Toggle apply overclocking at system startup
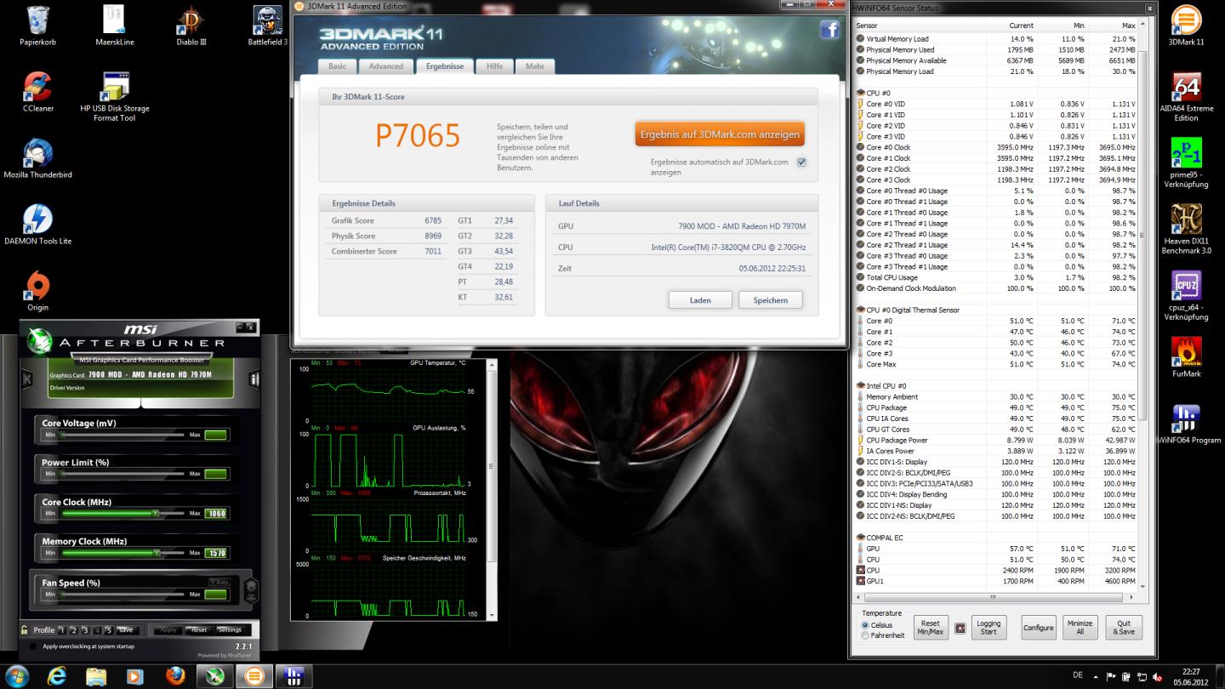 tap(33, 646)
